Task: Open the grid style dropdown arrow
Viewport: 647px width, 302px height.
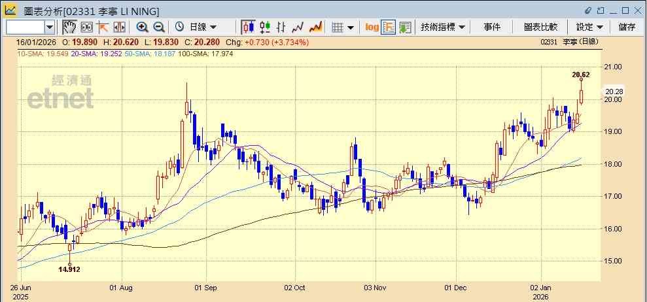Action: (x=350, y=27)
